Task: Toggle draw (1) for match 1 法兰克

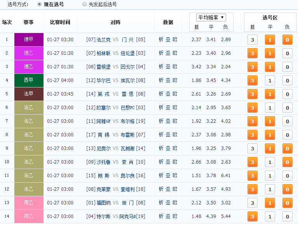Action: coord(270,40)
